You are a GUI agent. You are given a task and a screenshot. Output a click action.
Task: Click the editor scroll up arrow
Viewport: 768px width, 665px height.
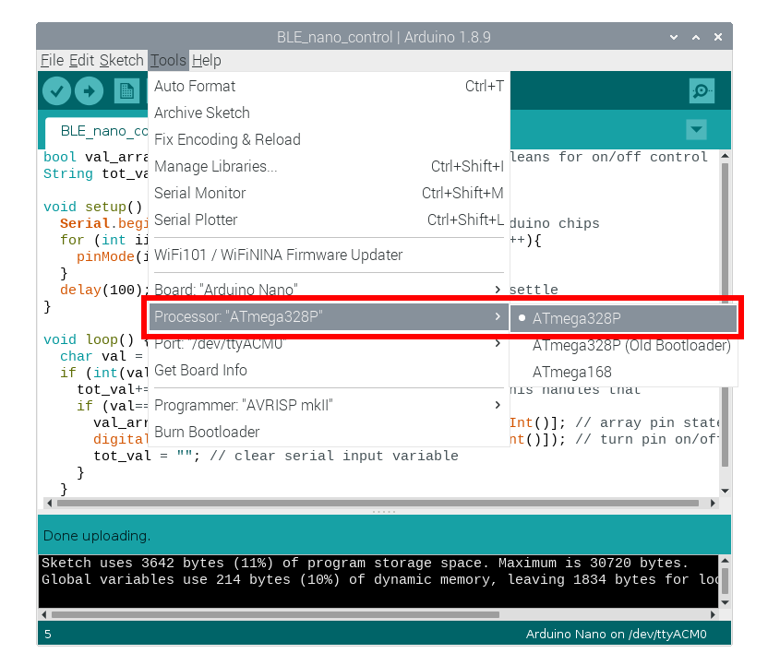[725, 156]
